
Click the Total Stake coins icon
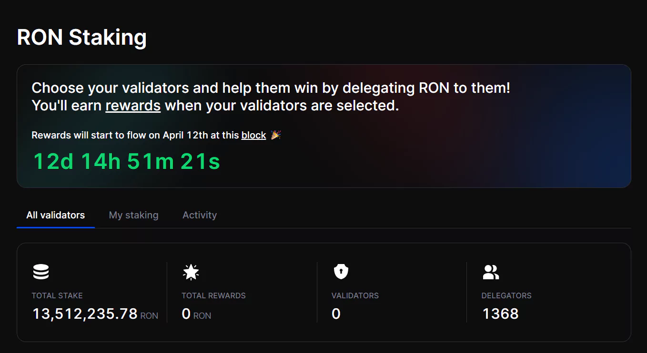coord(41,272)
